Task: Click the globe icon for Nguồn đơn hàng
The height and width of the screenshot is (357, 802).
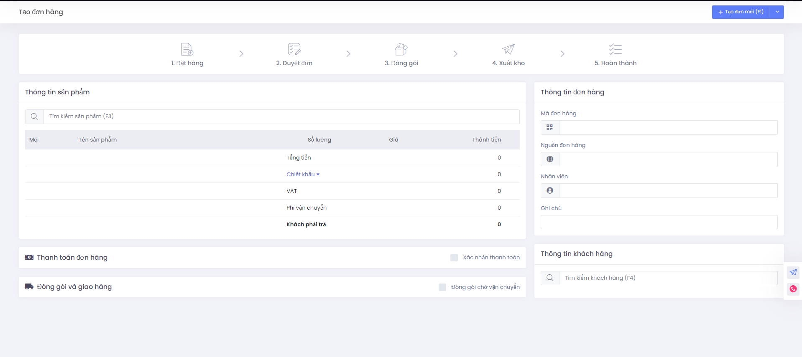Action: click(x=550, y=159)
